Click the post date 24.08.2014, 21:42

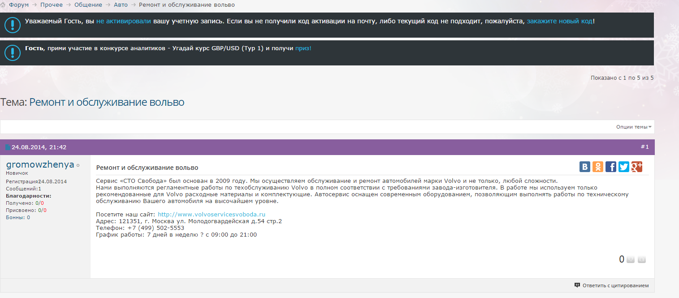click(x=39, y=147)
